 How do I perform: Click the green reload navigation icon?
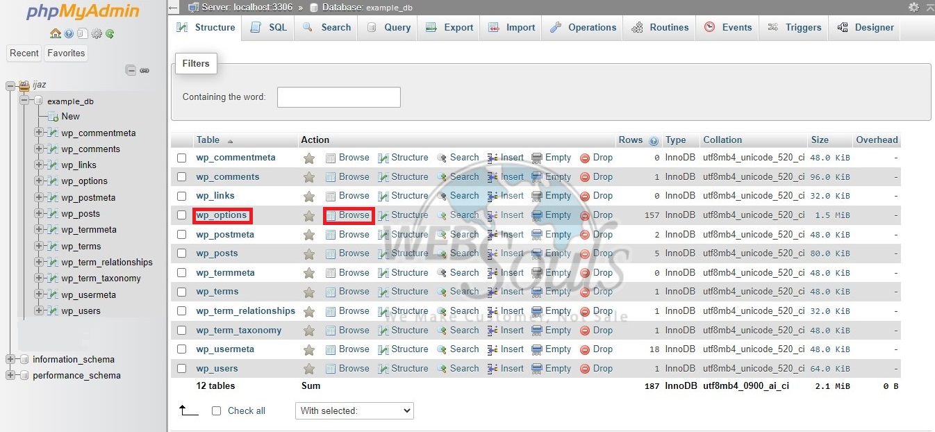[x=110, y=33]
